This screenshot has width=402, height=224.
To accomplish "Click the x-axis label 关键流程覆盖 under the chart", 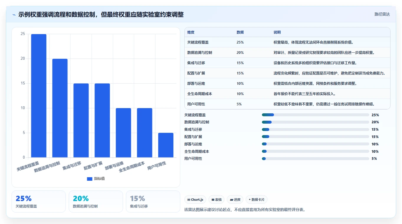I will pyautogui.click(x=28, y=166).
